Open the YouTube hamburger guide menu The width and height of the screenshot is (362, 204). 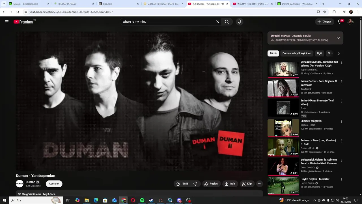pyautogui.click(x=7, y=22)
